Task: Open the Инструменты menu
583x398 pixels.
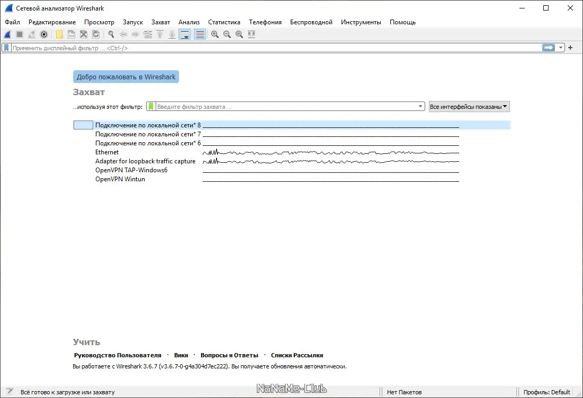Action: [361, 22]
